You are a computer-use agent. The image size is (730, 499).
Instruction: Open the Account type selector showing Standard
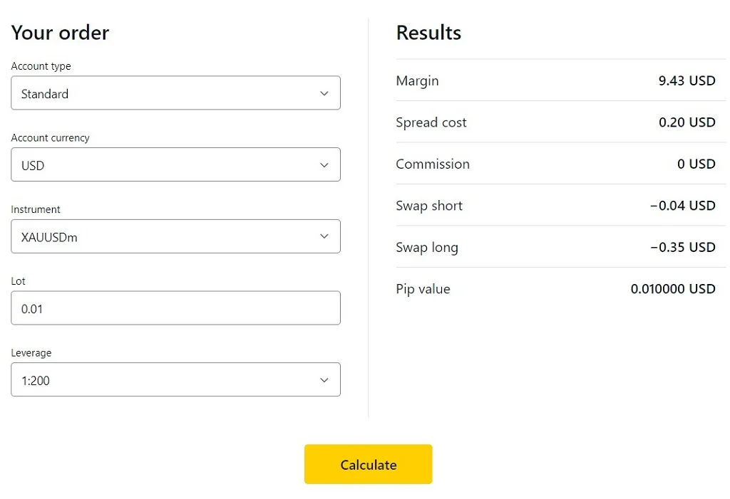[x=175, y=93]
